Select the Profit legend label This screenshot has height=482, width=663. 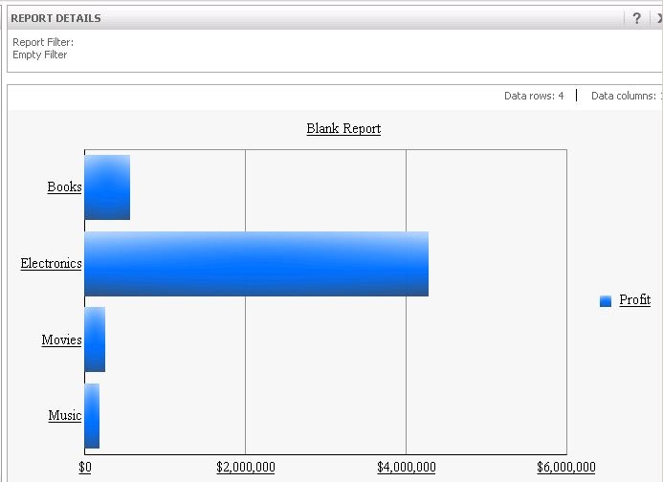click(x=634, y=300)
